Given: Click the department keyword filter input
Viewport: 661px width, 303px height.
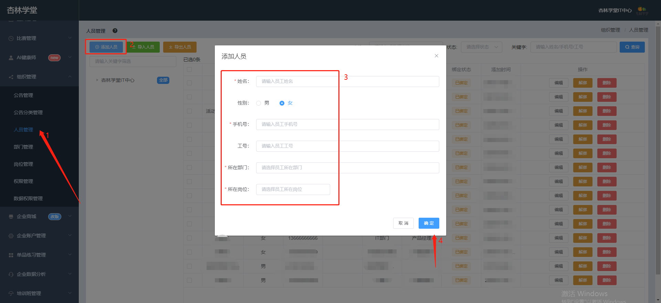Looking at the screenshot, I should (133, 61).
